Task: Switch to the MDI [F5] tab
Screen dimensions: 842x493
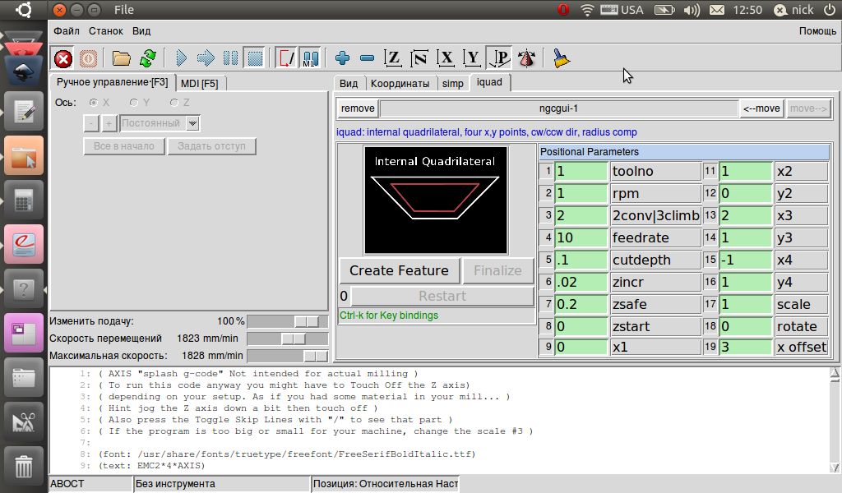Action: pos(200,83)
